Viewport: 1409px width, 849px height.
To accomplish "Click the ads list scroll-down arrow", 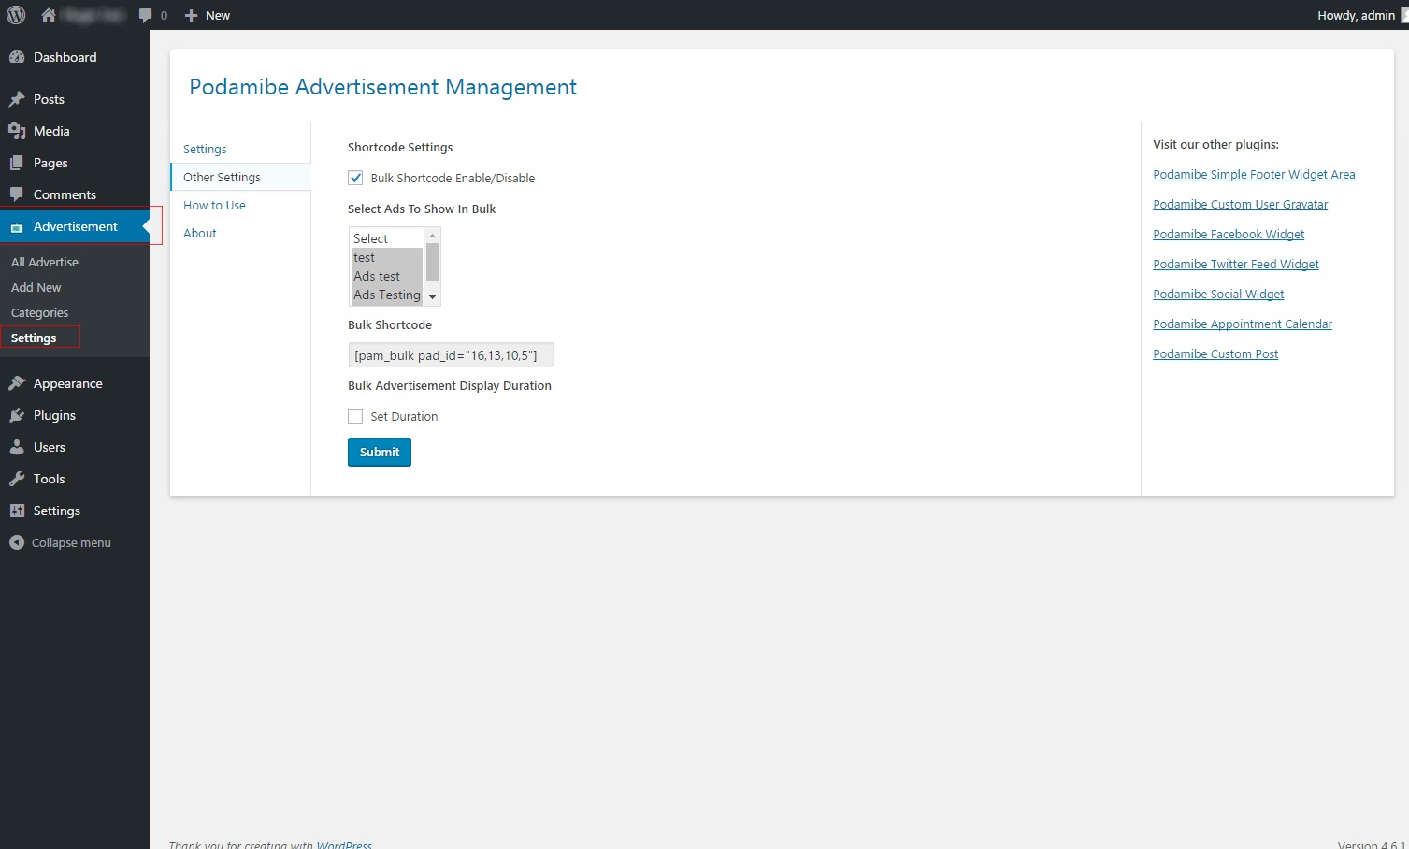I will tap(432, 297).
